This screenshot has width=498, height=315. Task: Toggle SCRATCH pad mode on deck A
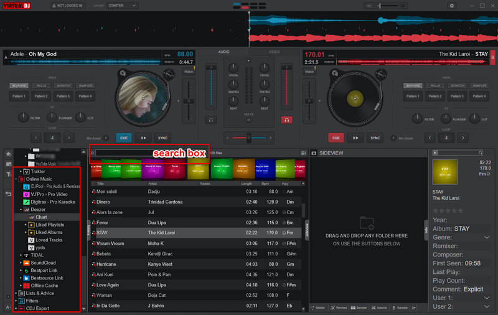63,85
